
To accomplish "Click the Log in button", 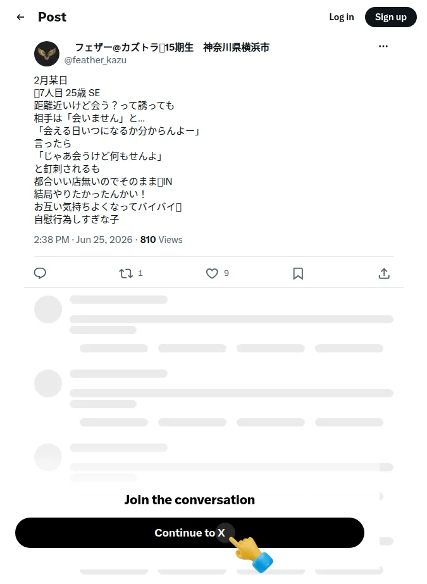I will 342,17.
